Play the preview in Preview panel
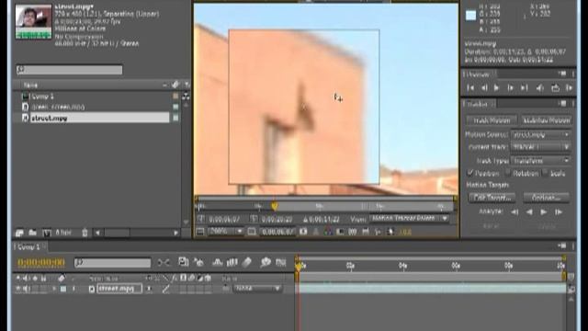The width and height of the screenshot is (588, 331). click(x=496, y=88)
